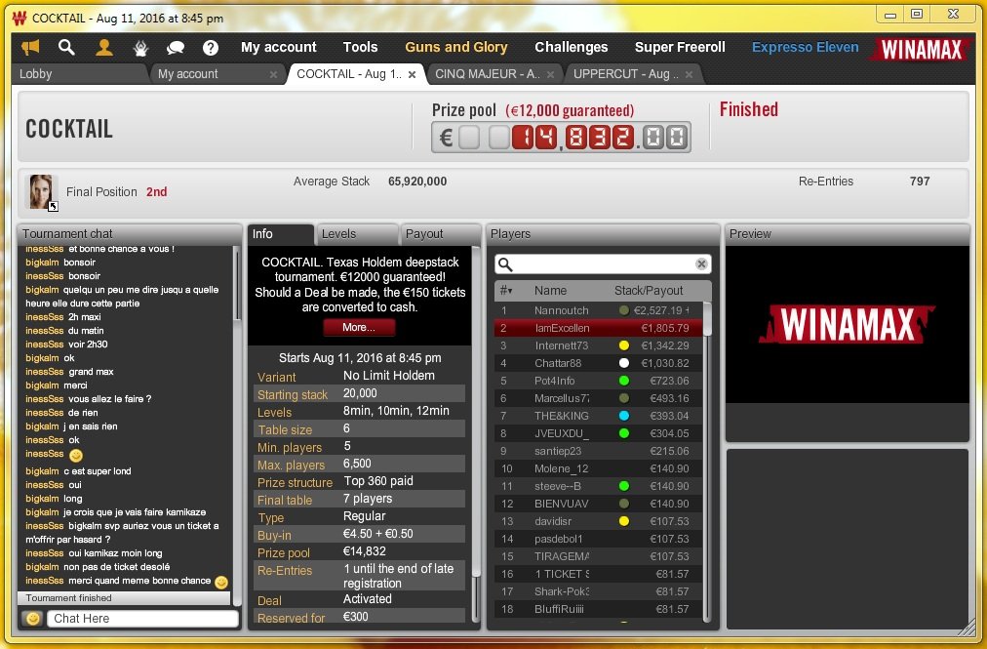Close the COCKTAIL tab
This screenshot has height=649, width=987.
[412, 74]
